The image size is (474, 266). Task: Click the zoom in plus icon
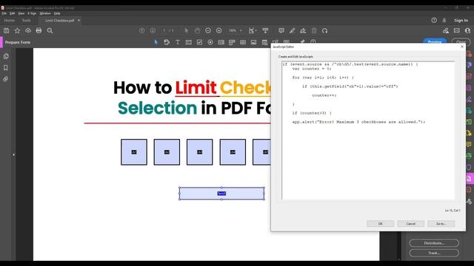(219, 31)
